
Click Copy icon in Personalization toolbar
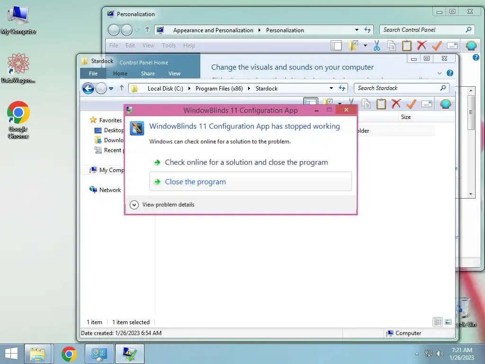coord(392,46)
